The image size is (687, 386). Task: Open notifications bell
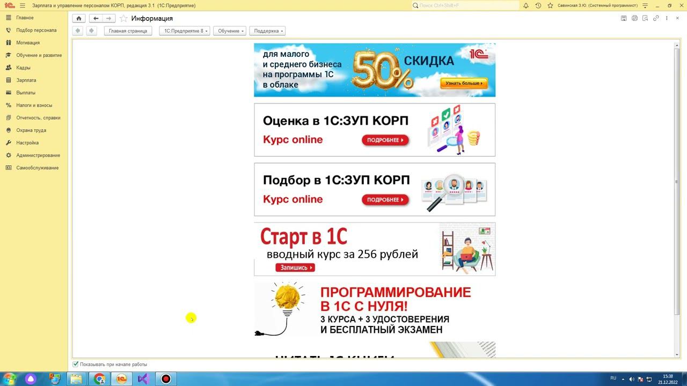[x=526, y=5]
